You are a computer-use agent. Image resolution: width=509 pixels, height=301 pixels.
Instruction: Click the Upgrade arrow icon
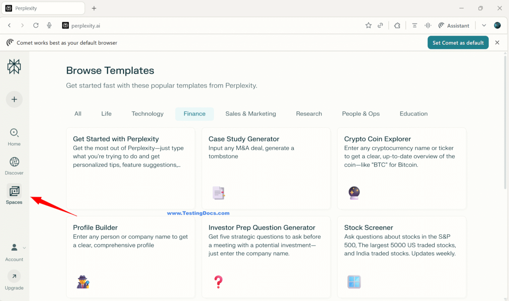point(14,276)
